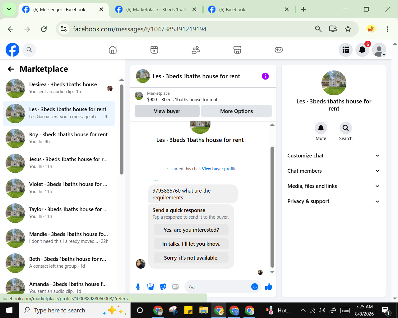Open a new browser tab
This screenshot has width=398, height=318.
(x=303, y=10)
